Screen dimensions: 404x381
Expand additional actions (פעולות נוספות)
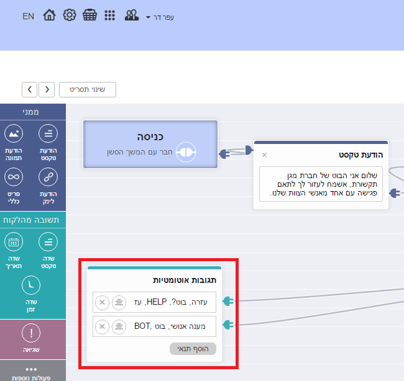[x=31, y=373]
